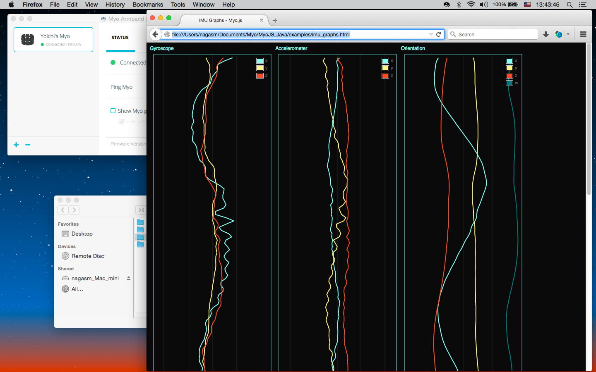Open the History menu
Screen dimensions: 596x372
(115, 5)
